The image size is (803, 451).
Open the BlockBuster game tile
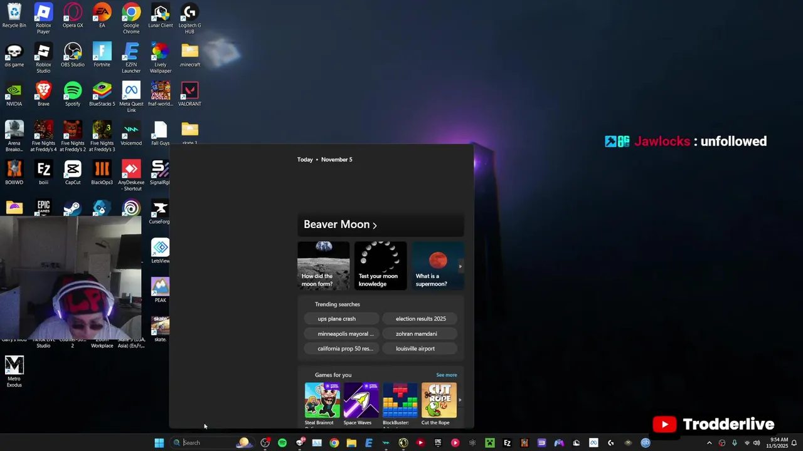click(x=400, y=404)
